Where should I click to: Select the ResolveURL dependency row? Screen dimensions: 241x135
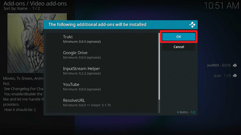[x=102, y=103]
